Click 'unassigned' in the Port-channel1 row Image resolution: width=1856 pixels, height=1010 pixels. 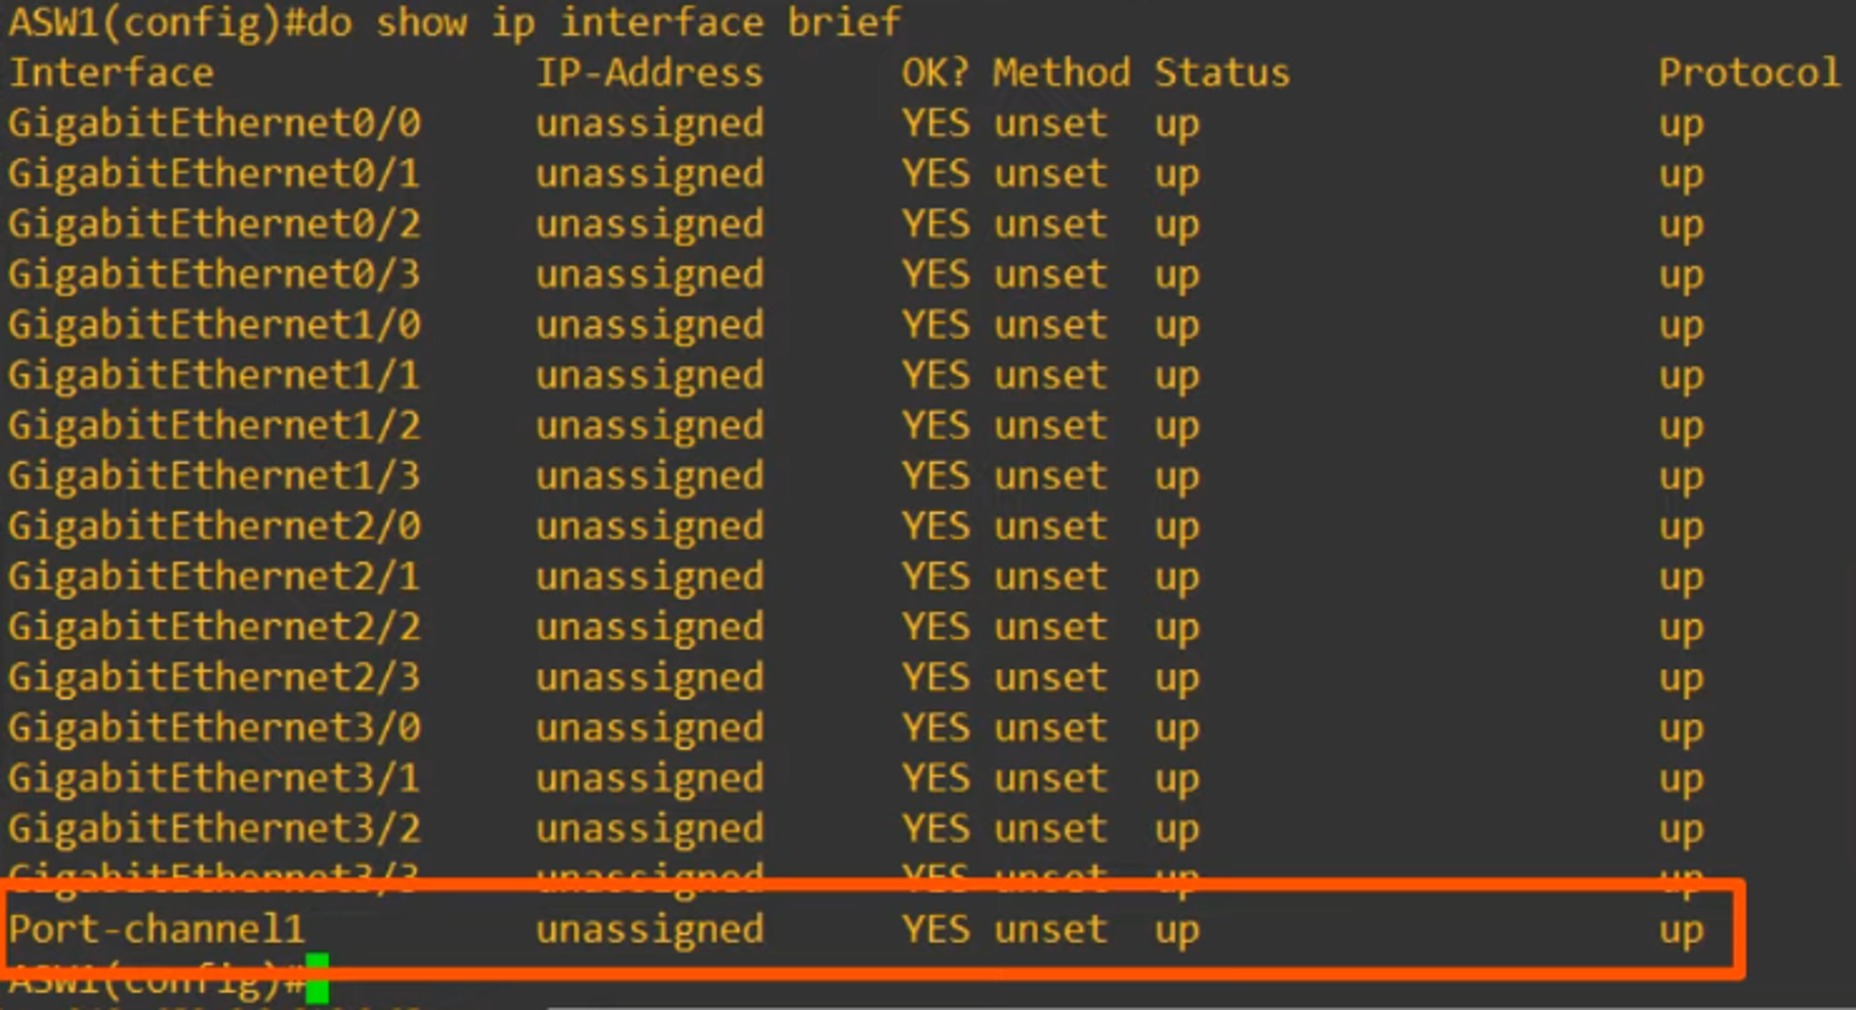pos(650,929)
